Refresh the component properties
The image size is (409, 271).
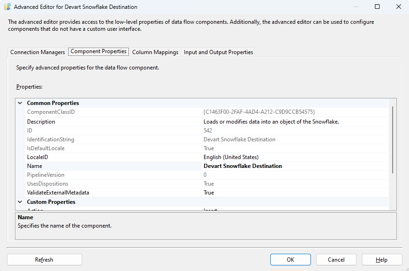[x=44, y=260]
